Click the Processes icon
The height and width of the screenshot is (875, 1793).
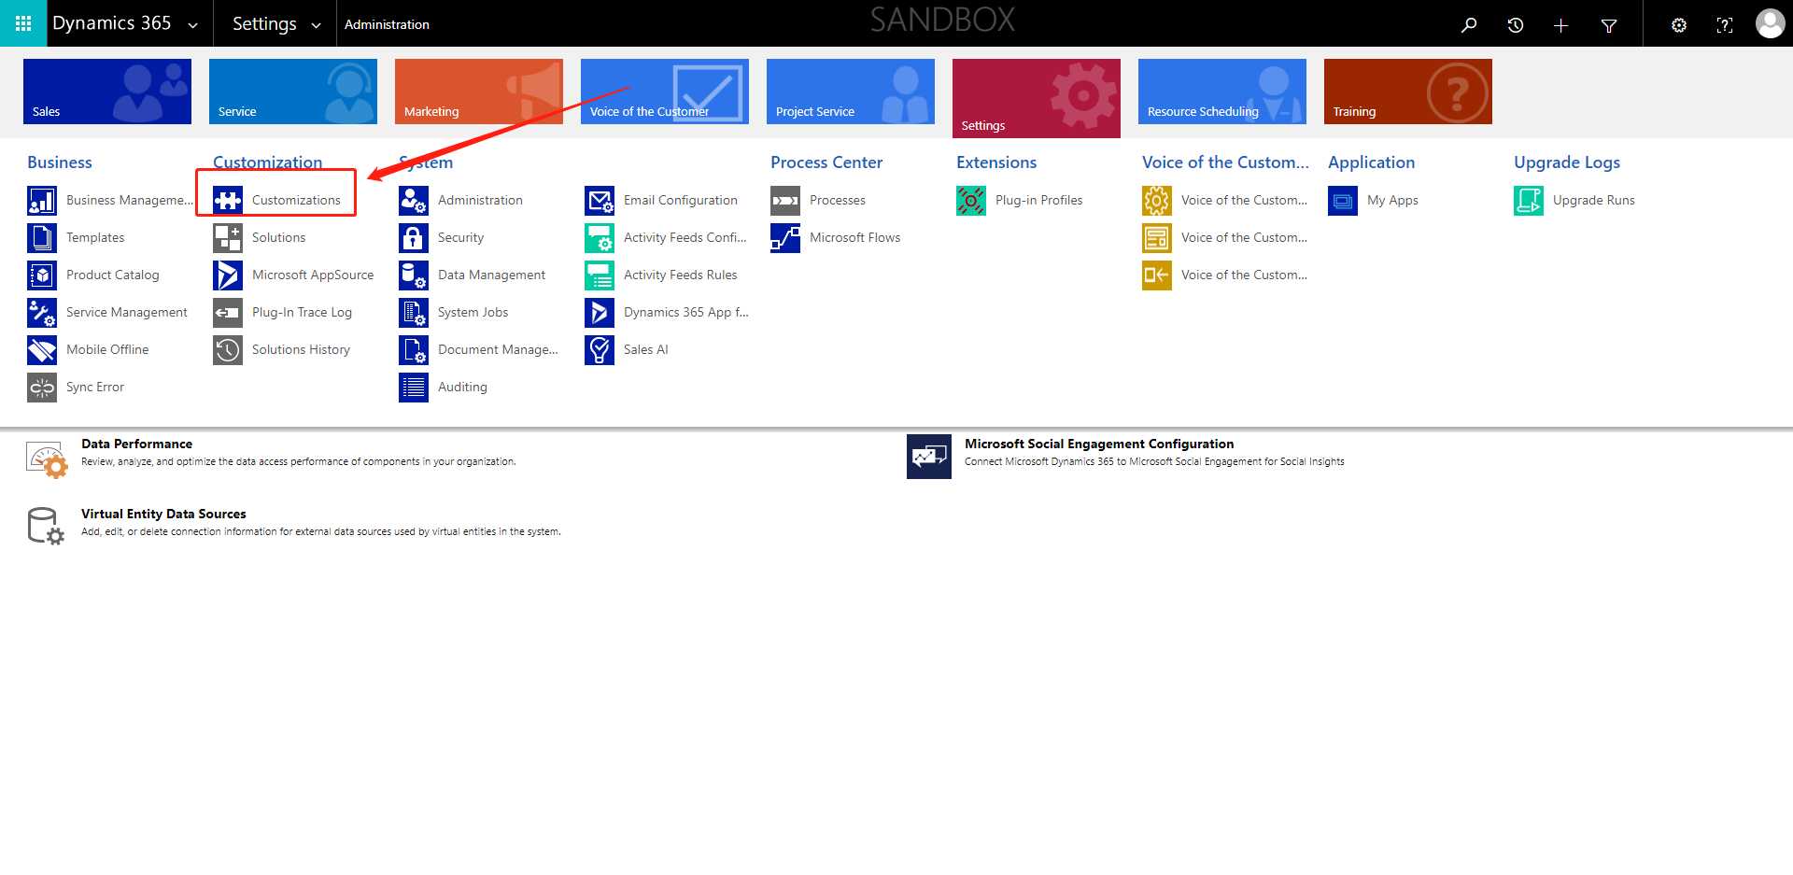click(x=785, y=201)
